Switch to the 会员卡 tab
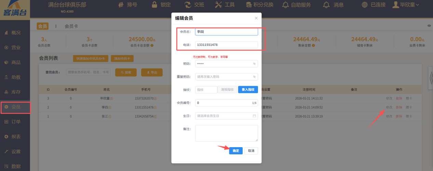The image size is (433, 171). [x=71, y=26]
